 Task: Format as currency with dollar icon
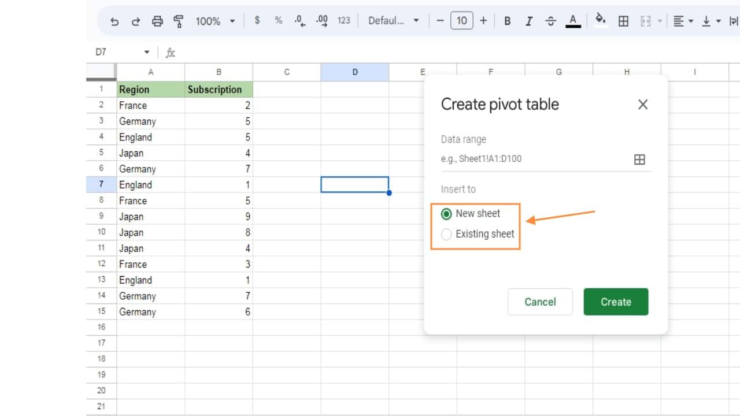pos(257,20)
